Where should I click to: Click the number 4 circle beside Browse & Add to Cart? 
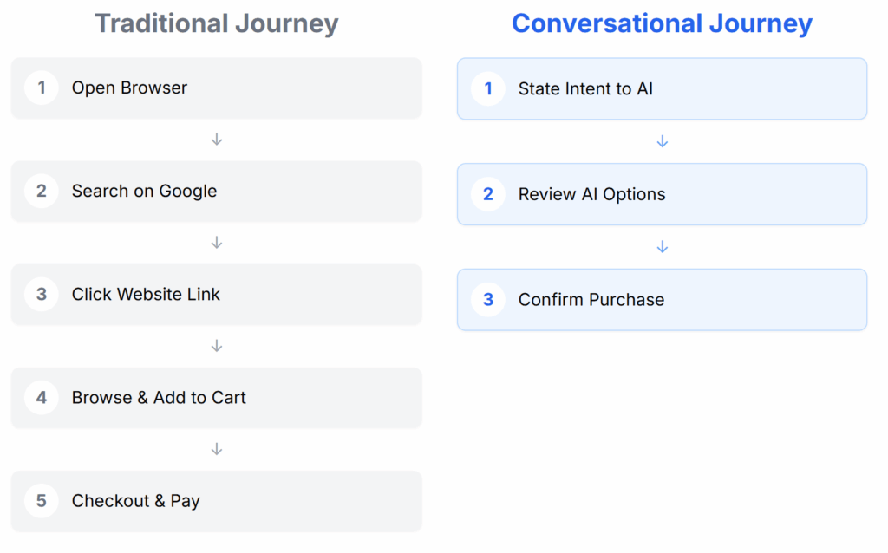click(x=42, y=397)
